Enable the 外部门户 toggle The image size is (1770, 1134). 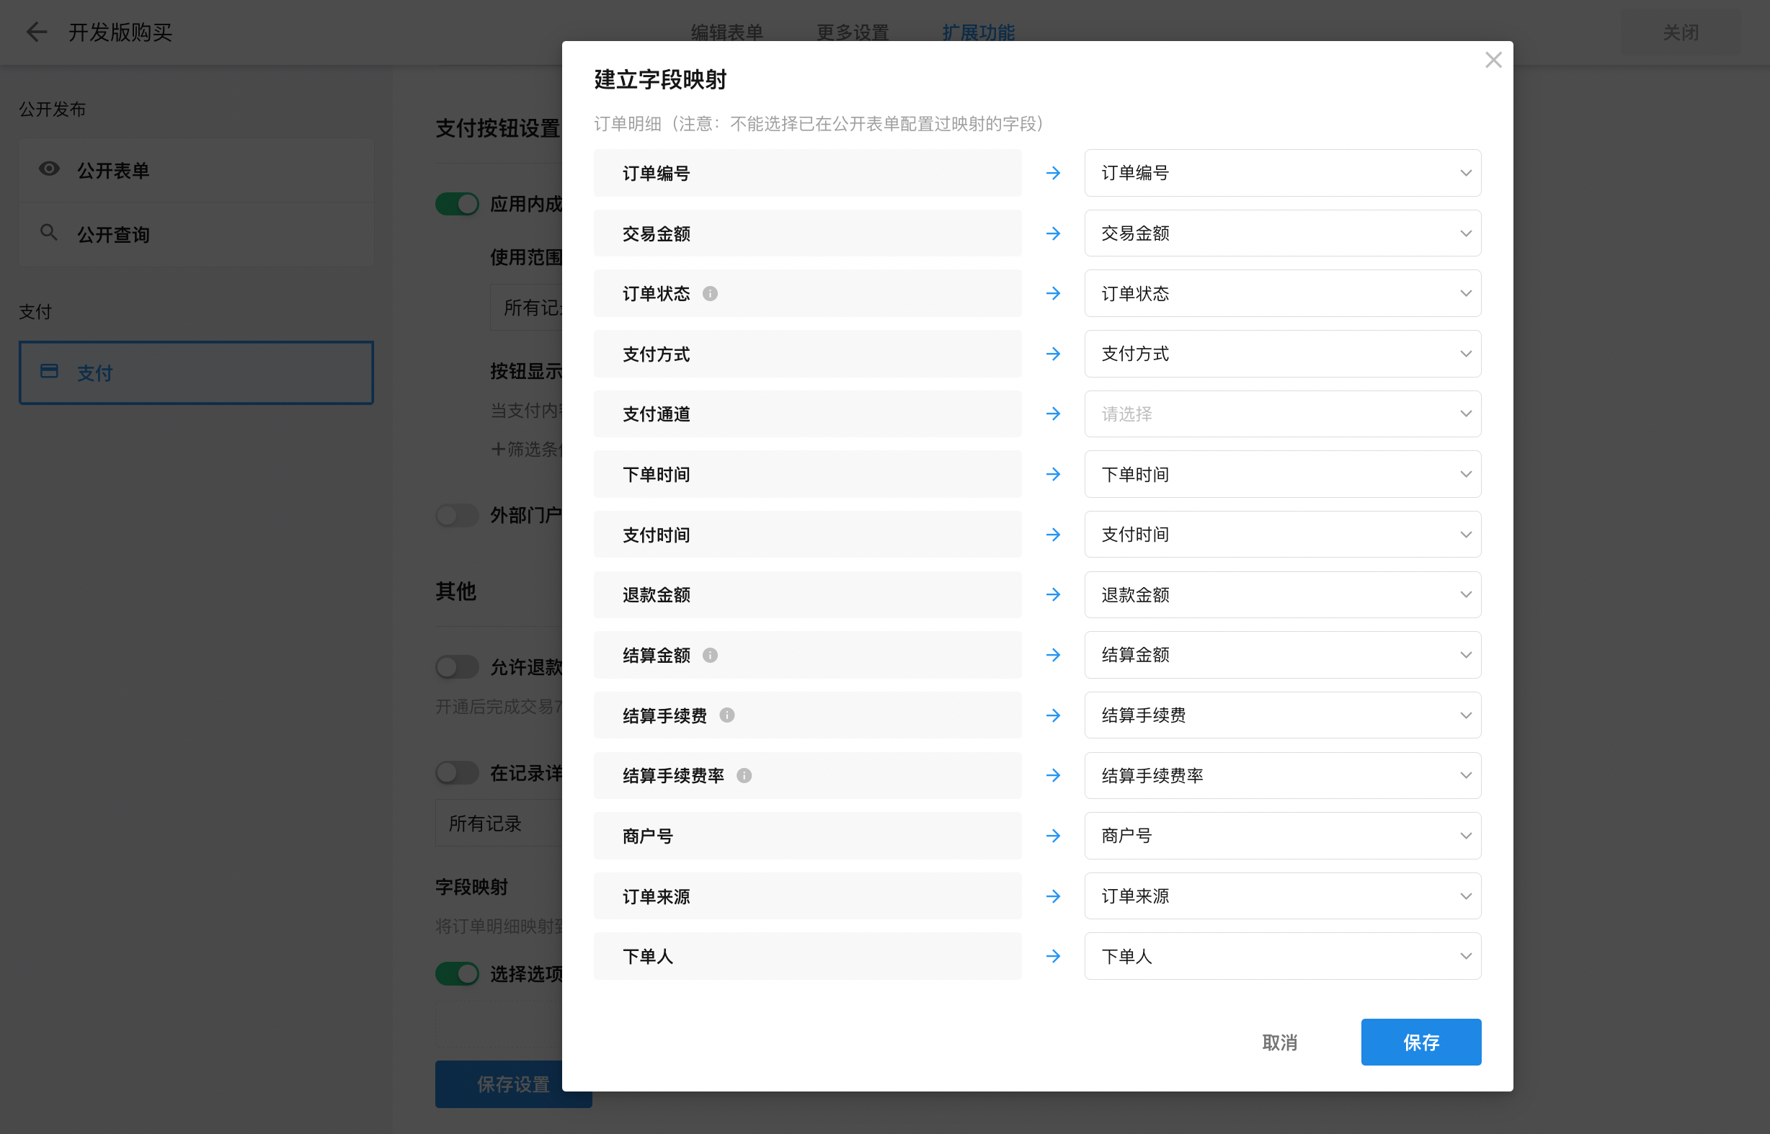point(457,514)
